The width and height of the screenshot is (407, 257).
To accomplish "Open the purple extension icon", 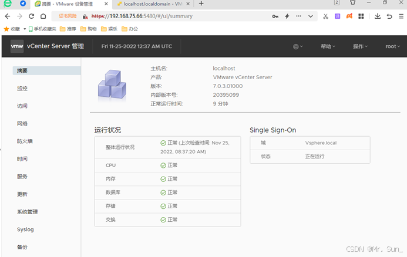I will [338, 16].
